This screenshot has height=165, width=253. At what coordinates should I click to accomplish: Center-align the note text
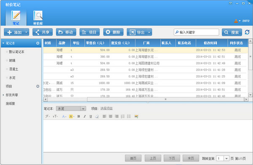pos(110,116)
